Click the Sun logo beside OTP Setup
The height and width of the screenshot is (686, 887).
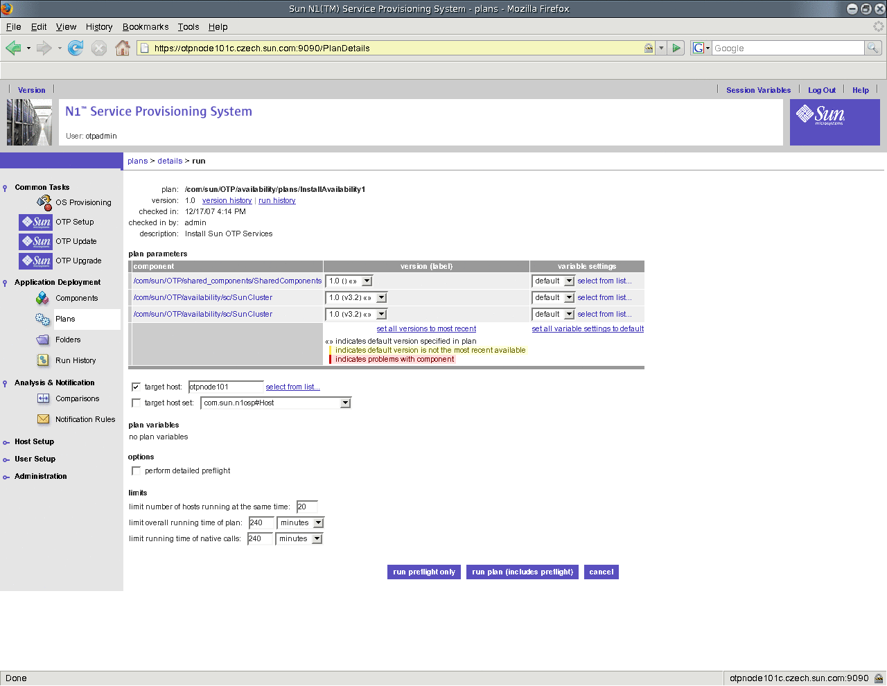coord(36,222)
